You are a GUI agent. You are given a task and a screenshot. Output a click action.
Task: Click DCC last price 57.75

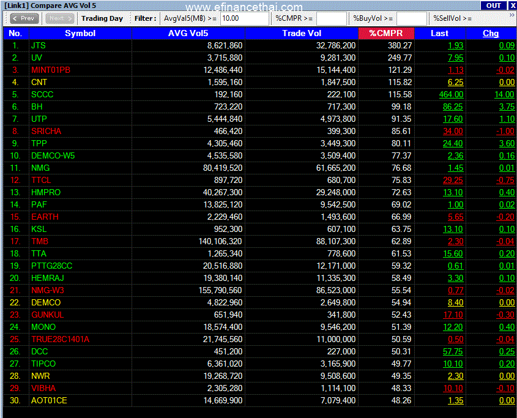(x=453, y=351)
